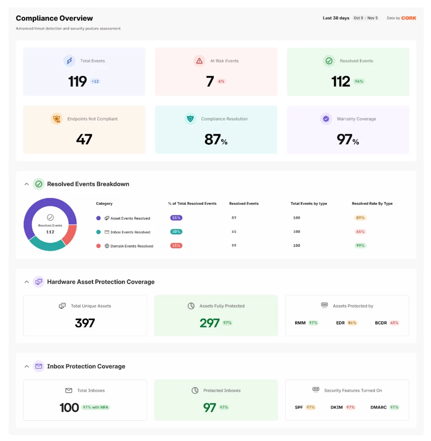Click the At Risk Events warning icon
This screenshot has height=441, width=431.
199,61
